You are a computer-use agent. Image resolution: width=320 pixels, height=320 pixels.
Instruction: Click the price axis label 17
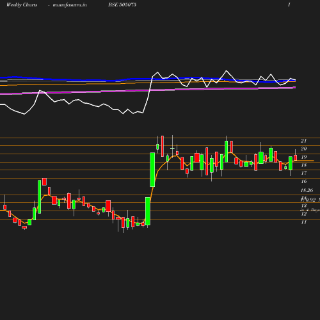click(x=303, y=173)
